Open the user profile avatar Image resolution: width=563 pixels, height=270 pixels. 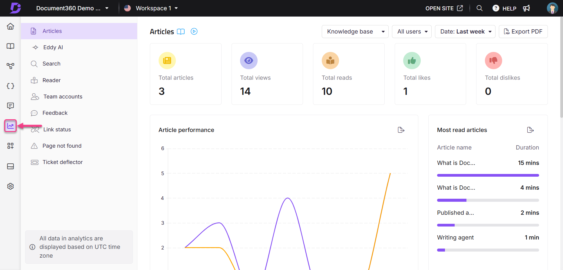[552, 8]
